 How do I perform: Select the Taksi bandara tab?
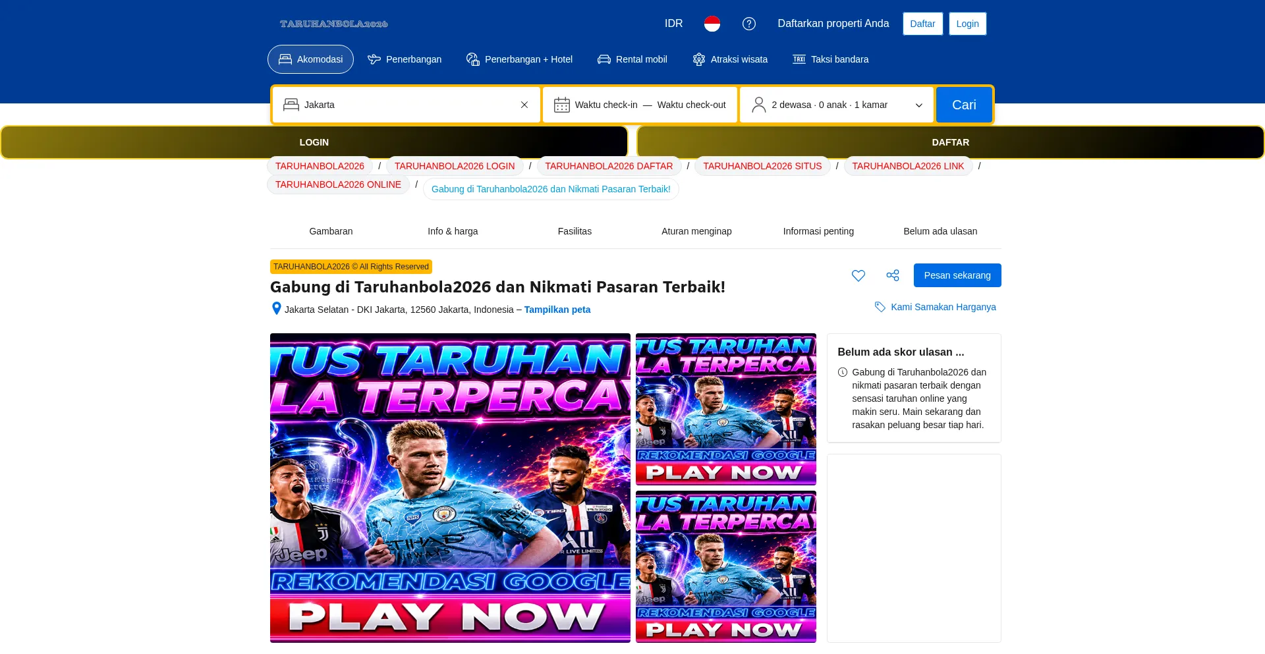pos(830,59)
